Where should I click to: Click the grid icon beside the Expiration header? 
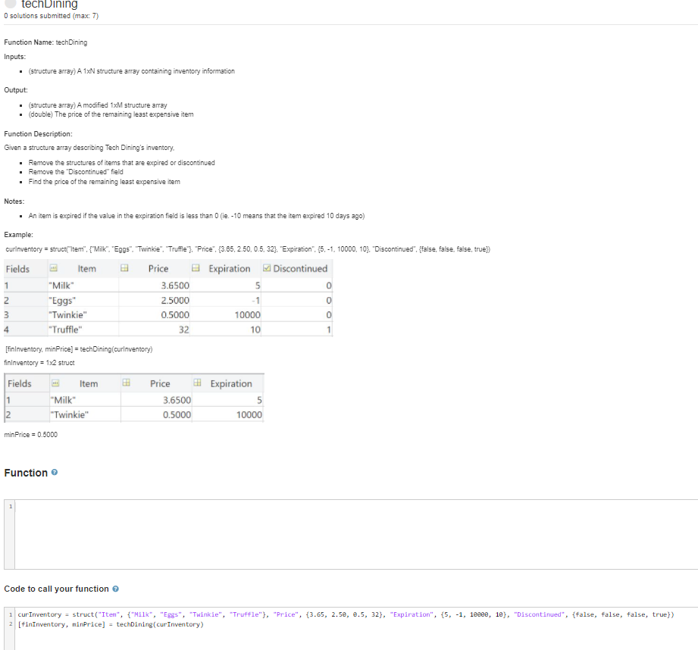[196, 267]
